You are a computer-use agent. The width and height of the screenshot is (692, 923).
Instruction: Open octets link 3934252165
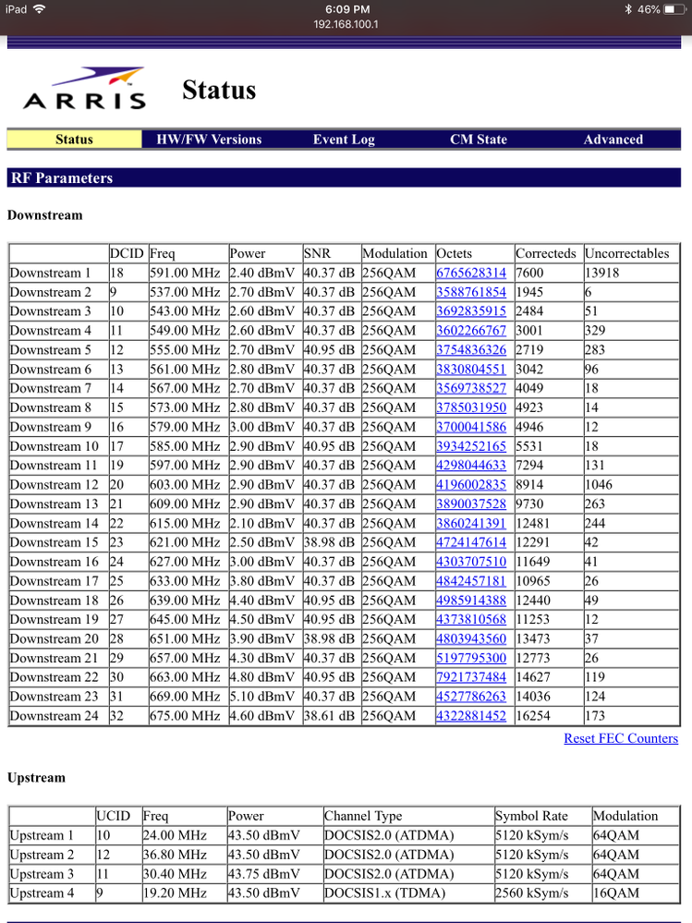pos(471,447)
